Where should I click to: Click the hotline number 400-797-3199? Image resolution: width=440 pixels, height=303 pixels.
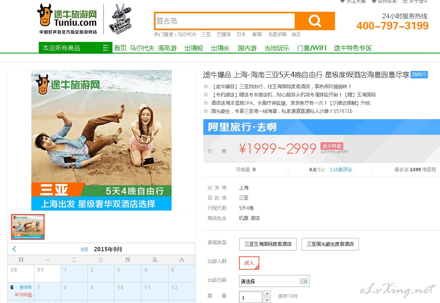point(393,26)
